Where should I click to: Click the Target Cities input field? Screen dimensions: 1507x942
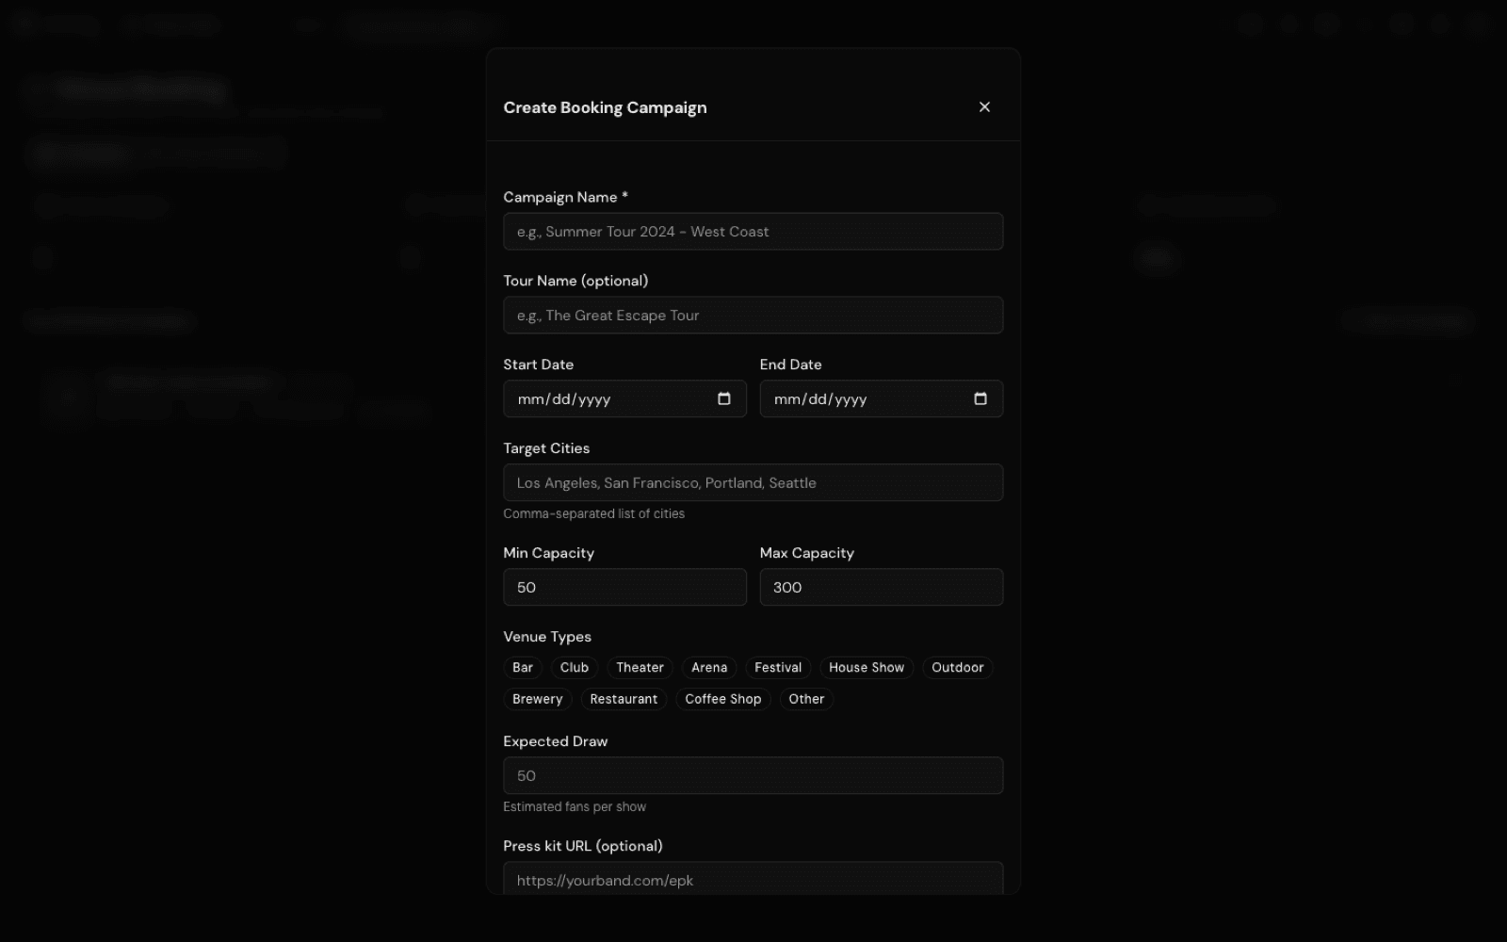pyautogui.click(x=753, y=482)
